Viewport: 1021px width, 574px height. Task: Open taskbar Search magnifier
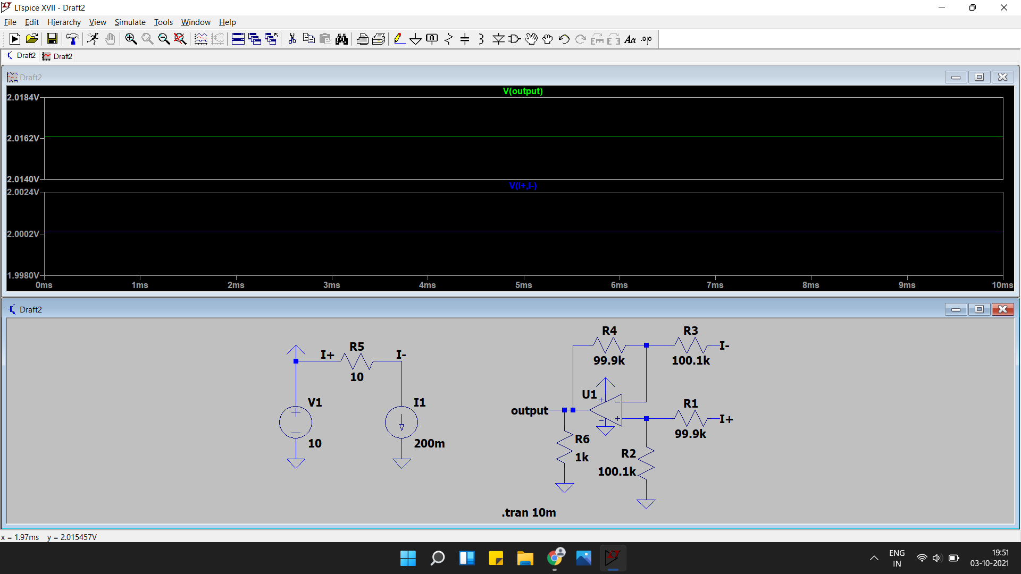point(437,558)
